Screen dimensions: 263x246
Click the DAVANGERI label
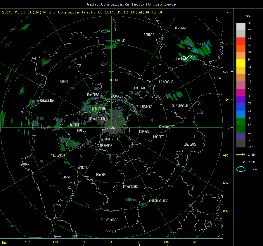[x=131, y=187]
